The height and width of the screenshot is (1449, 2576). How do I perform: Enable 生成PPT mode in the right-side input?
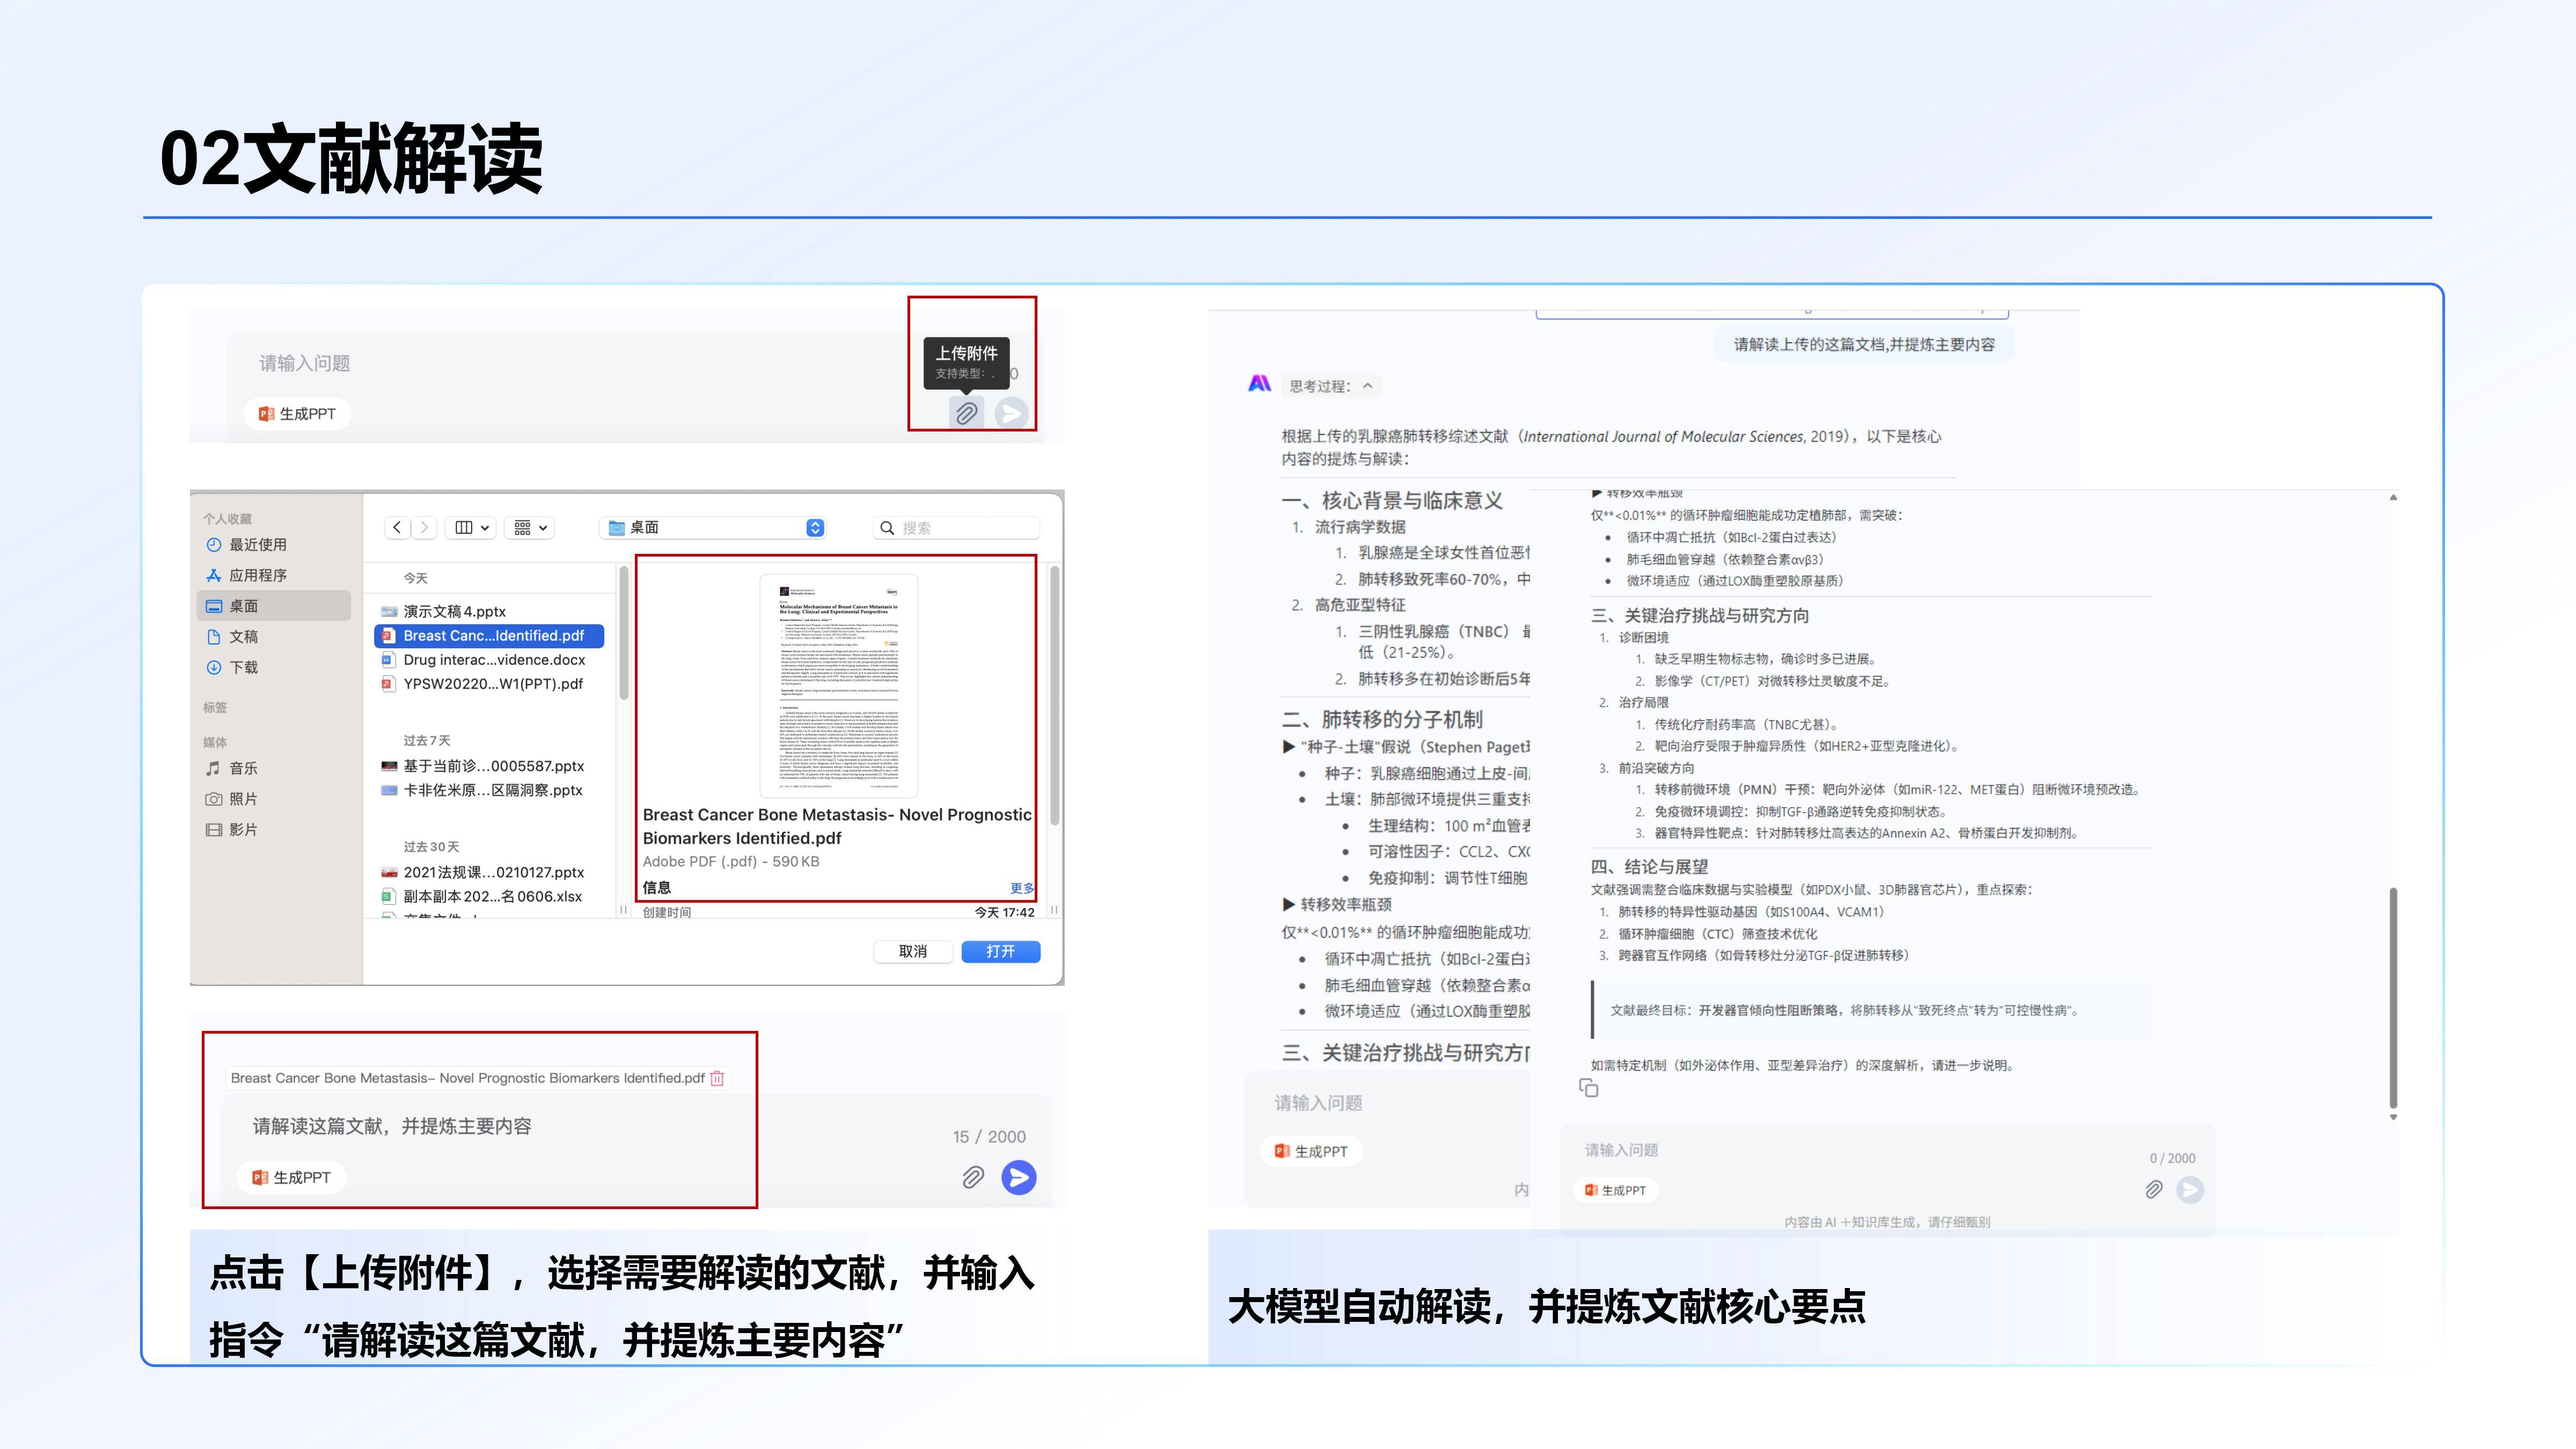pyautogui.click(x=1616, y=1190)
